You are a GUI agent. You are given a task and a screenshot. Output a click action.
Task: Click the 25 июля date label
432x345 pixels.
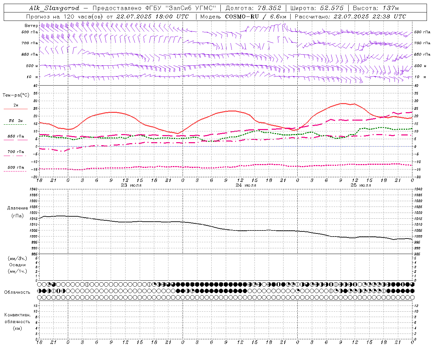(360, 185)
